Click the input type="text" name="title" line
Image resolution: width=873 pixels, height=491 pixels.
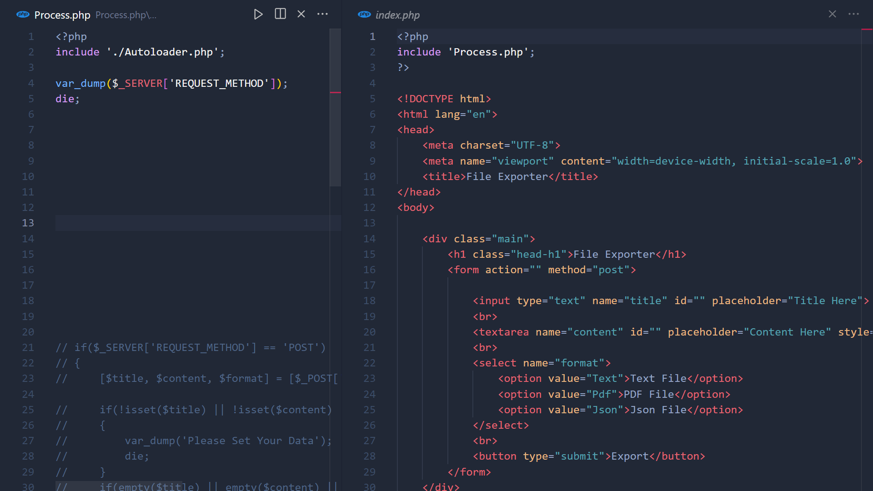[671, 301]
